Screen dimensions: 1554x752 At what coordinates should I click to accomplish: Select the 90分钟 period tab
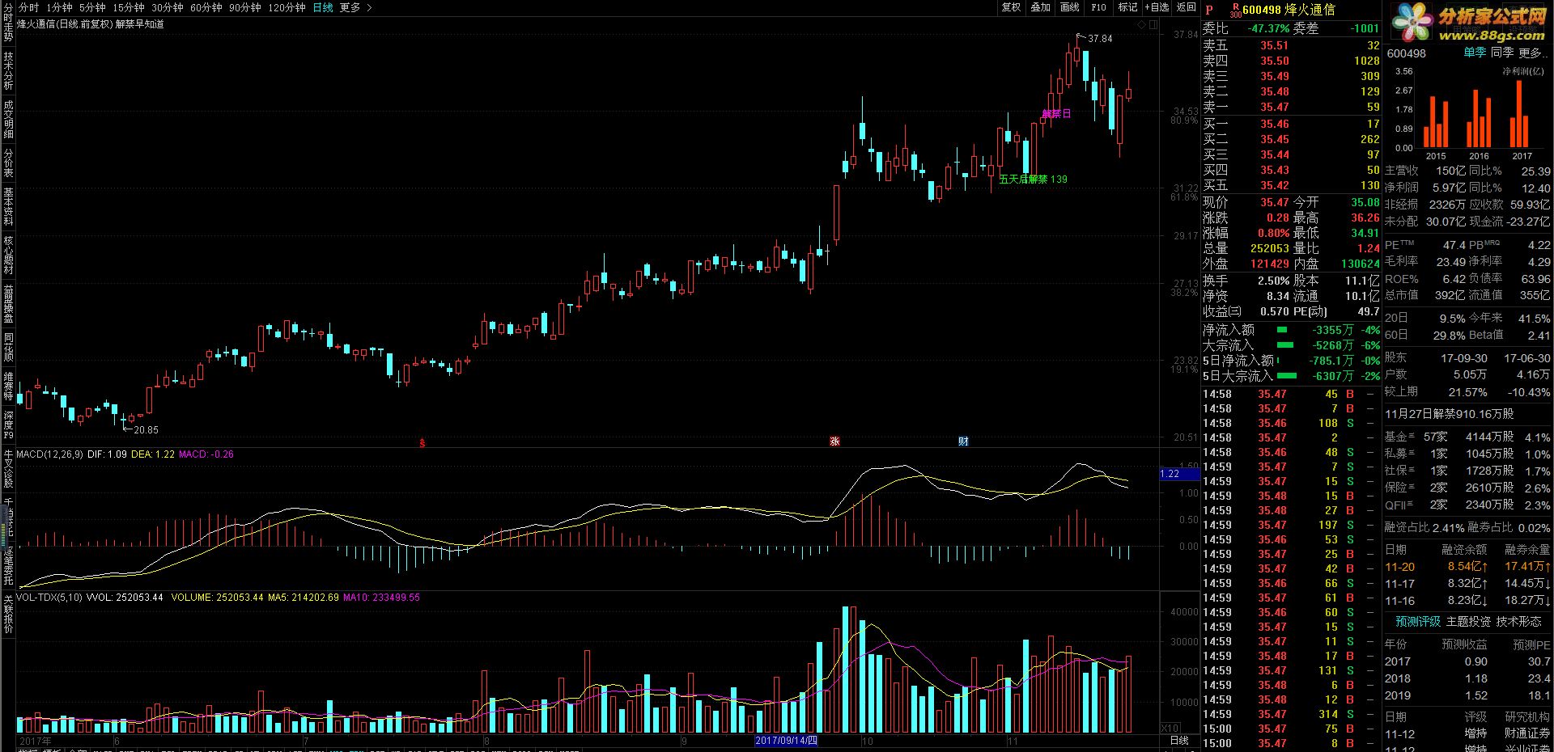point(245,7)
